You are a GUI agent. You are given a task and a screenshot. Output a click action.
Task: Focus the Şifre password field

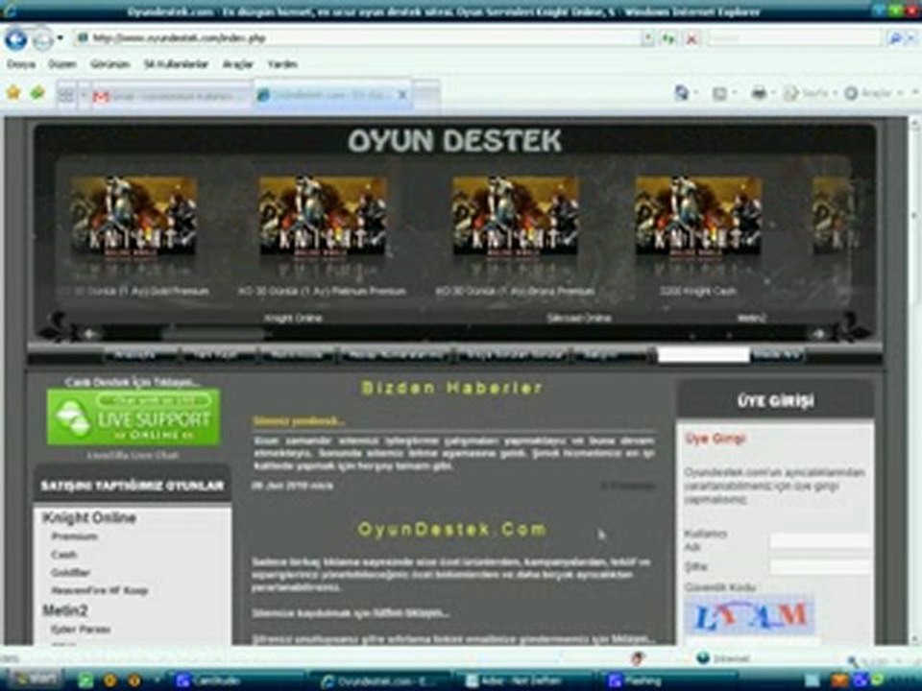[819, 566]
